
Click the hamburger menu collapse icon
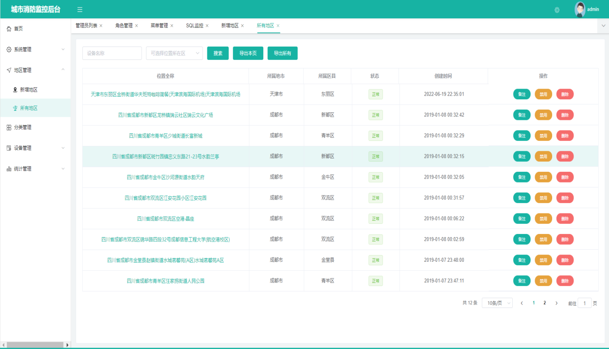(80, 9)
